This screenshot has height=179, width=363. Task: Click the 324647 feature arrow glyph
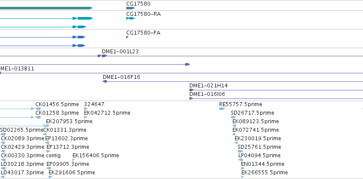(86, 109)
